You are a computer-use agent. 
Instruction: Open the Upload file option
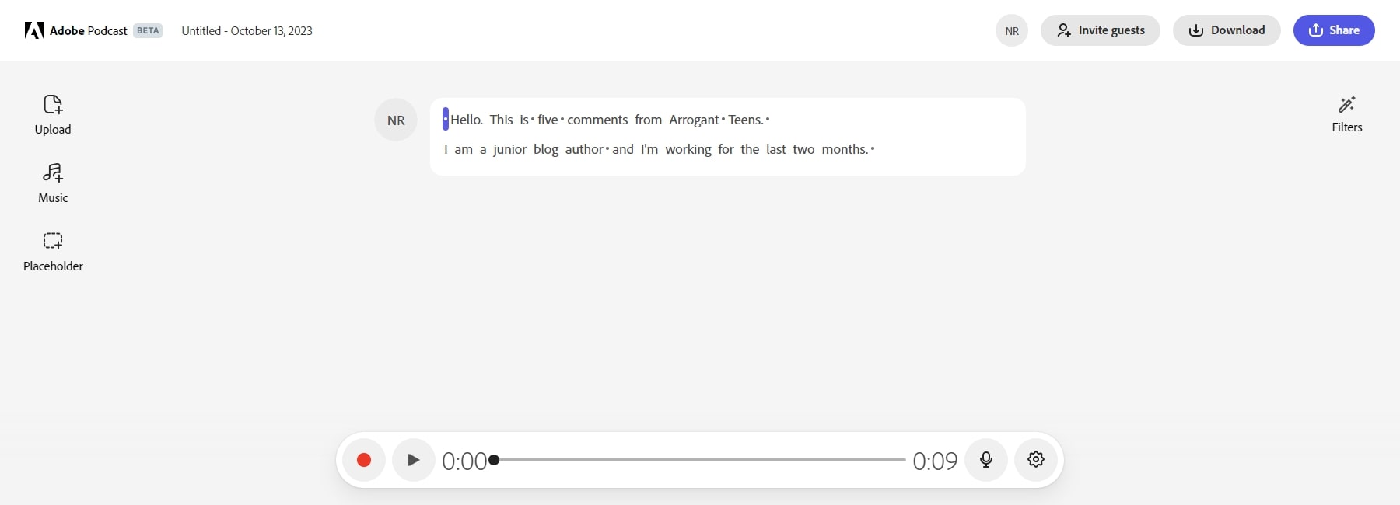[53, 115]
